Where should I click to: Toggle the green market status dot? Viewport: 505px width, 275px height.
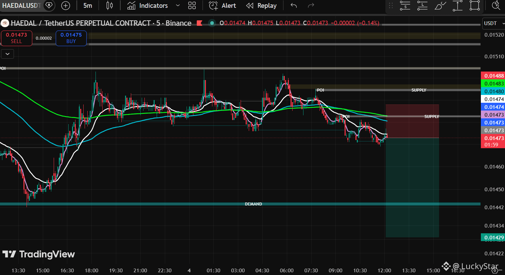[x=212, y=23]
